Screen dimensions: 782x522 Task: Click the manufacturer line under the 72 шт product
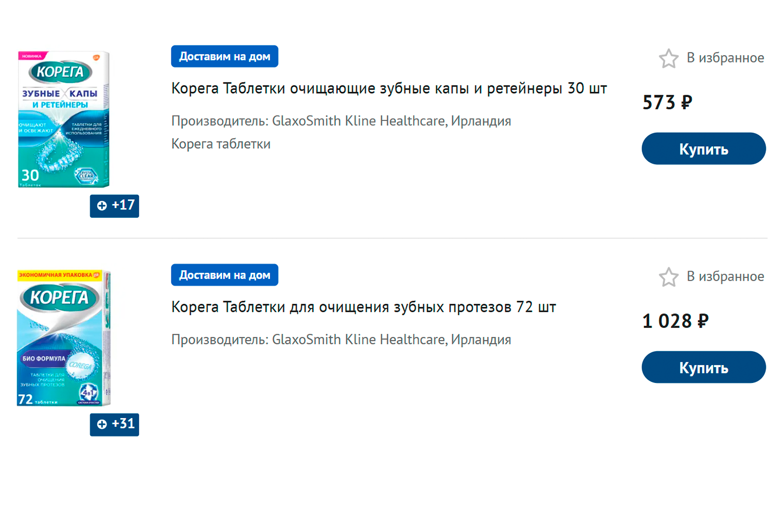341,340
